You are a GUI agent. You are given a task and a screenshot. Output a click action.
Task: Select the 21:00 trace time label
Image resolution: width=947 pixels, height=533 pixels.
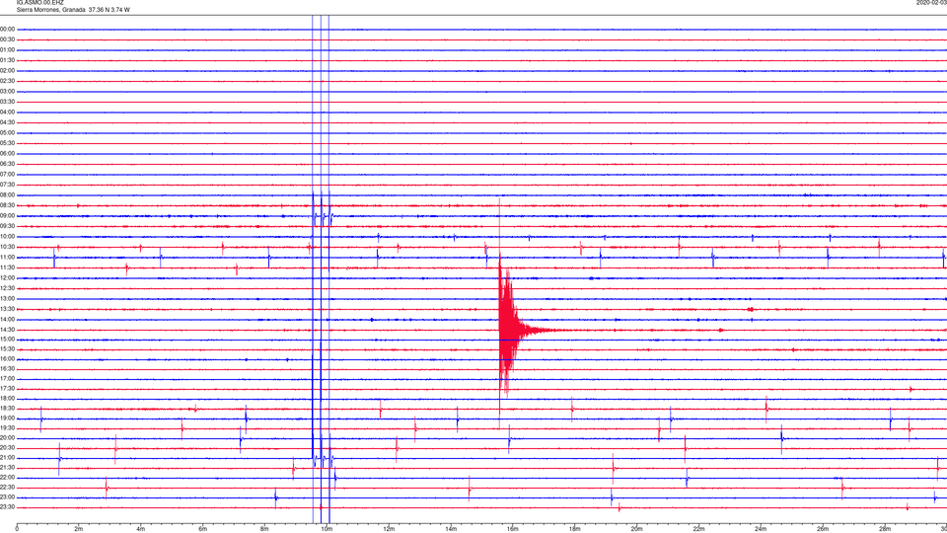tap(7, 457)
